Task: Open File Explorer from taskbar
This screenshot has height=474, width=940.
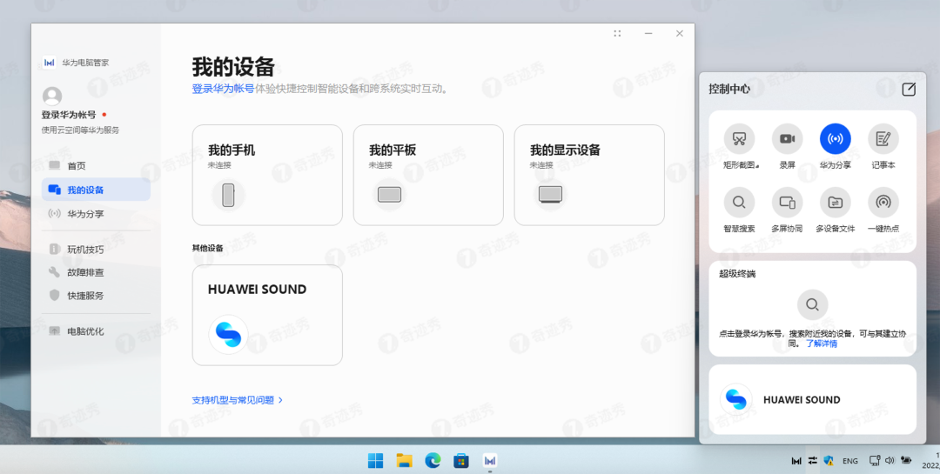Action: click(404, 460)
